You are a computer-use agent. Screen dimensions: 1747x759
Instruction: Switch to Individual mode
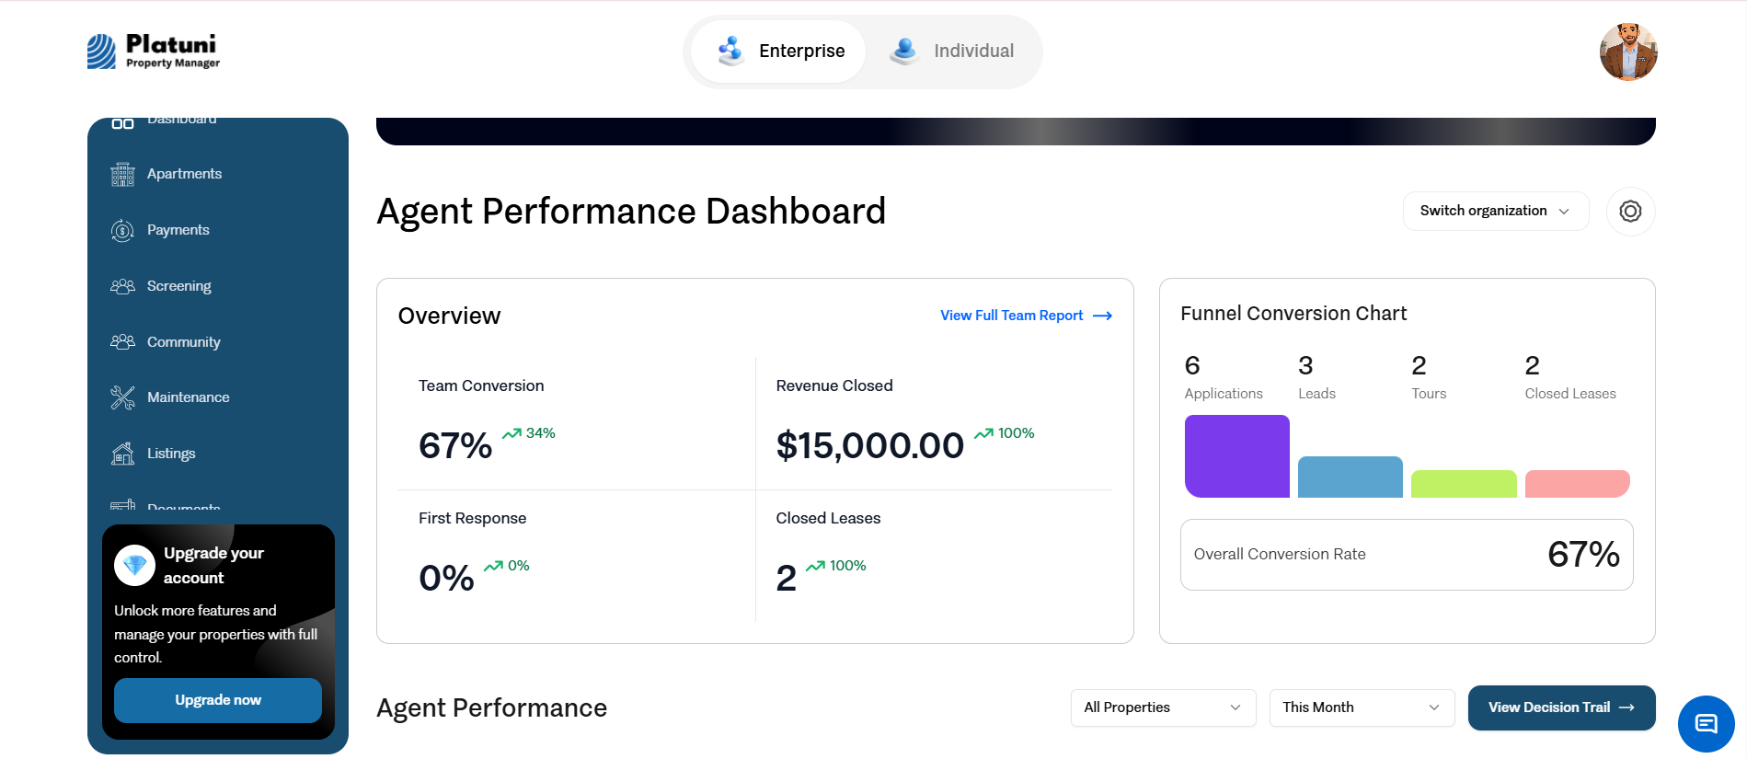tap(951, 52)
